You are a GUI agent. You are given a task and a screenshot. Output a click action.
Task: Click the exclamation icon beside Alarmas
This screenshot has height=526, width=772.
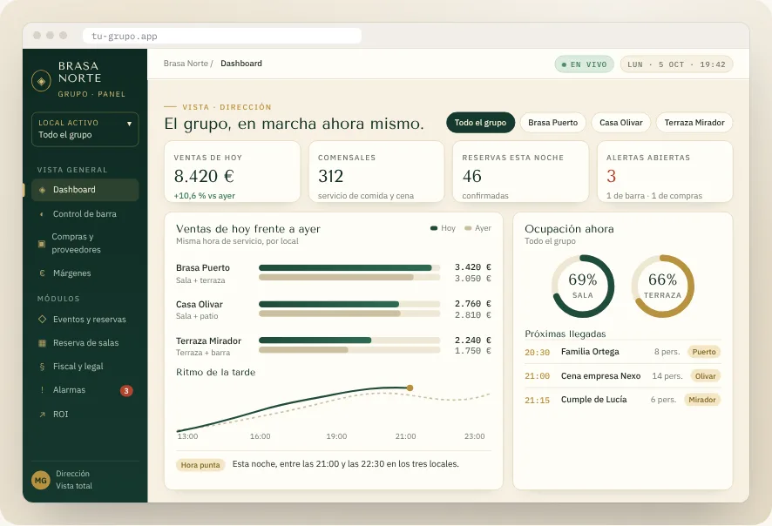tap(43, 389)
